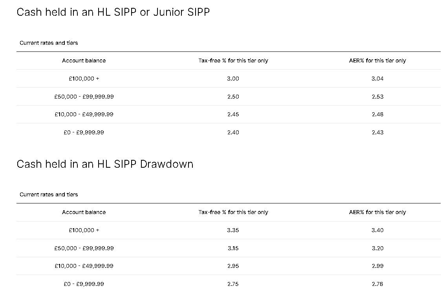Click the 3.15 tax-free rate cell

(x=233, y=248)
